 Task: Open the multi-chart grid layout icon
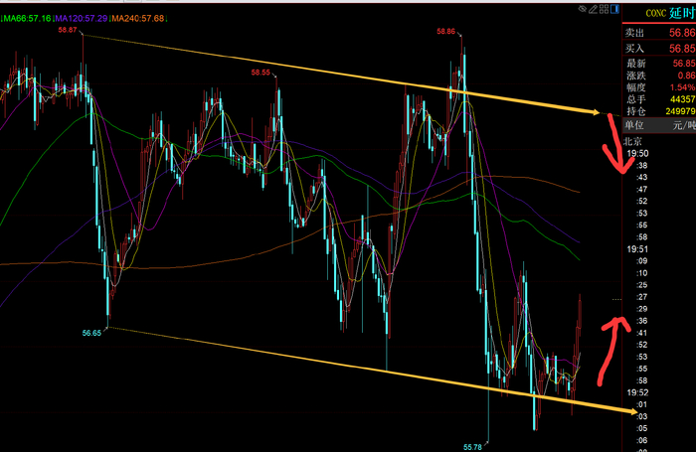click(604, 9)
